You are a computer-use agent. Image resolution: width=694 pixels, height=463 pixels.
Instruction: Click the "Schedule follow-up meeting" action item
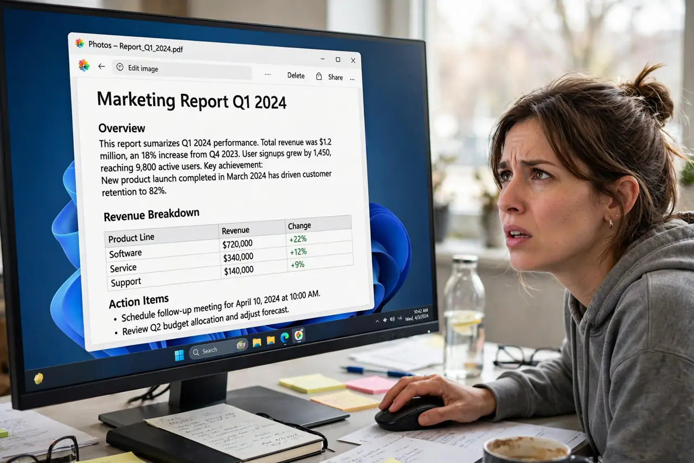[221, 307]
